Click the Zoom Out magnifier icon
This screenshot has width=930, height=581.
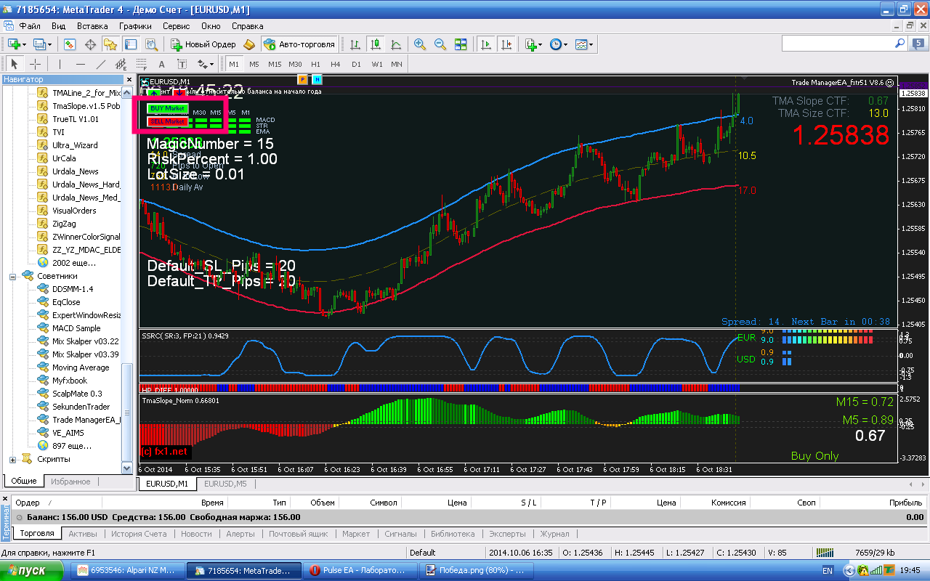point(440,44)
